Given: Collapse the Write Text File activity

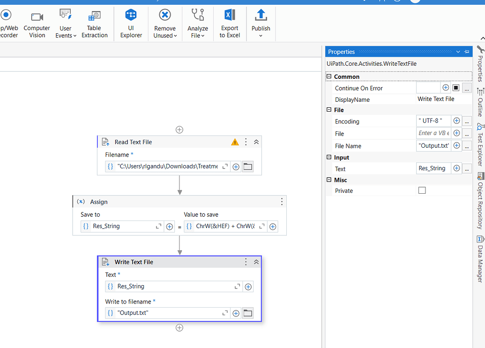Looking at the screenshot, I should (256, 262).
